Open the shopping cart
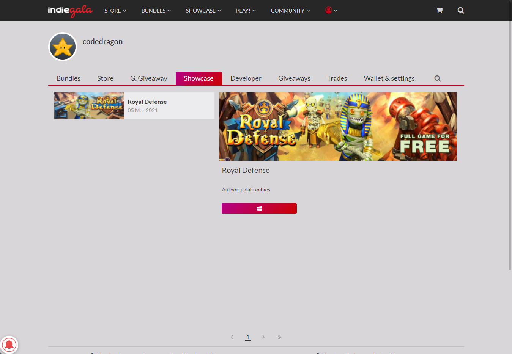Screen dimensions: 512x354 pyautogui.click(x=439, y=10)
